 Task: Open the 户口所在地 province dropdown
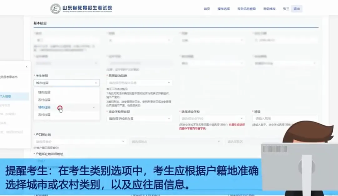click(x=79, y=142)
